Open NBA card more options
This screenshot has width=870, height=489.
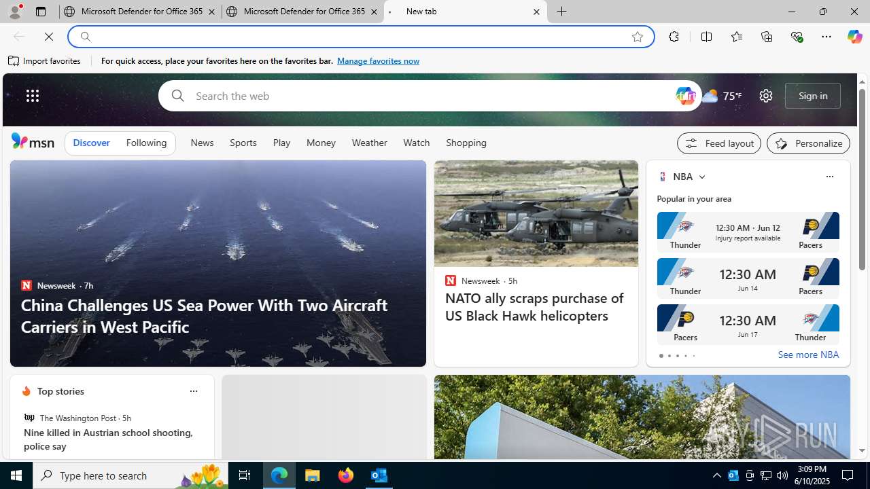click(x=829, y=177)
